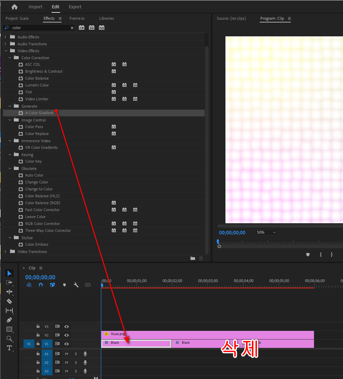The image size is (343, 379).
Task: Select the Lumetri Color effect
Action: point(37,85)
